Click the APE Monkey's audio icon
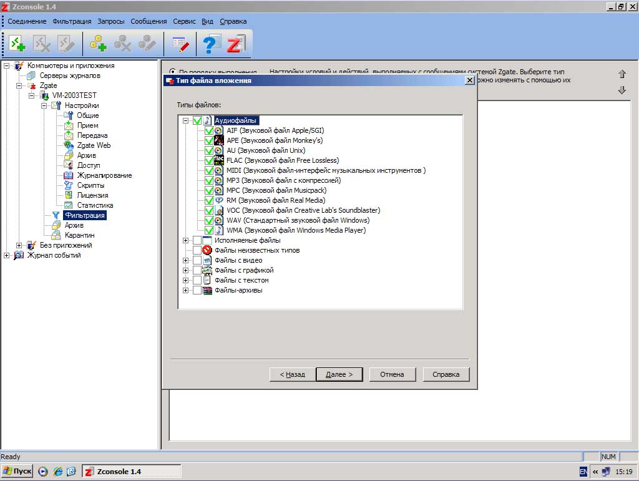The height and width of the screenshot is (481, 639). pos(219,140)
